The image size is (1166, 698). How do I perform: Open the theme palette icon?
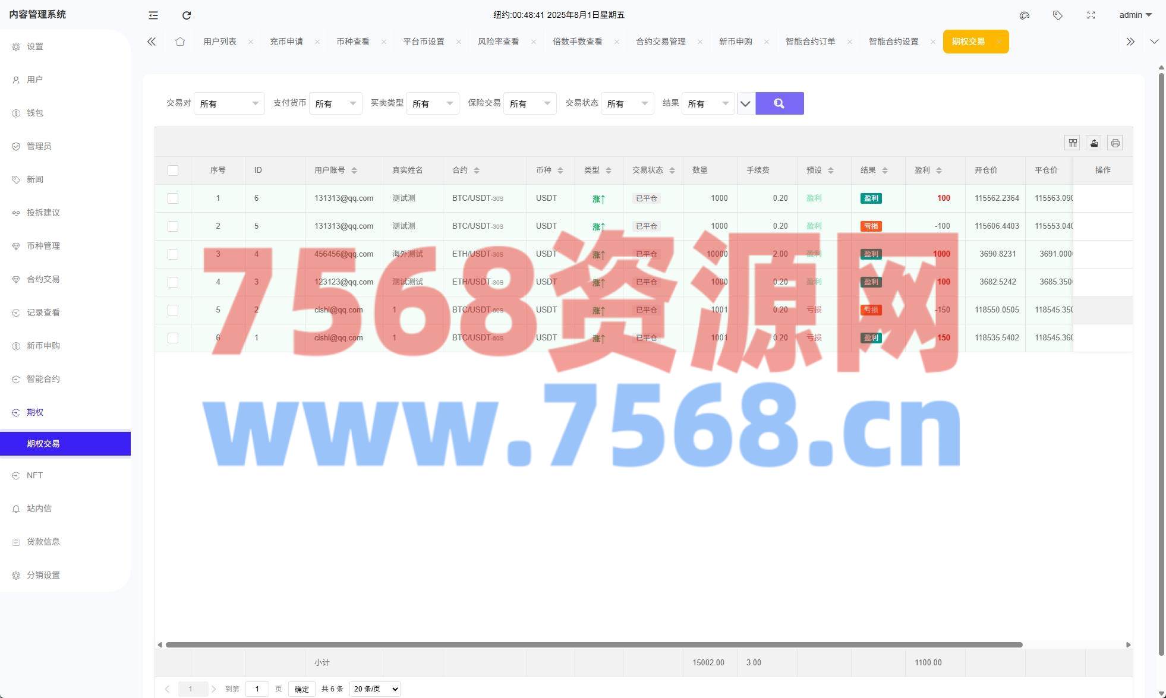tap(1025, 15)
